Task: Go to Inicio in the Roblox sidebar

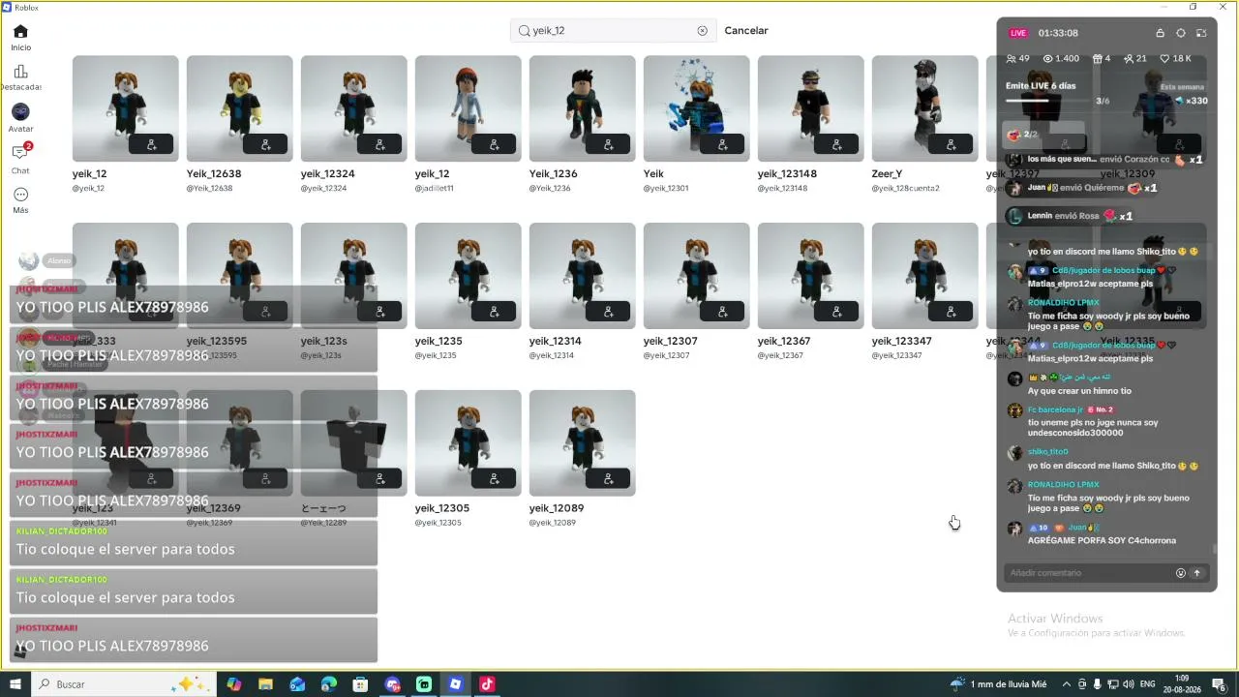Action: 20,38
